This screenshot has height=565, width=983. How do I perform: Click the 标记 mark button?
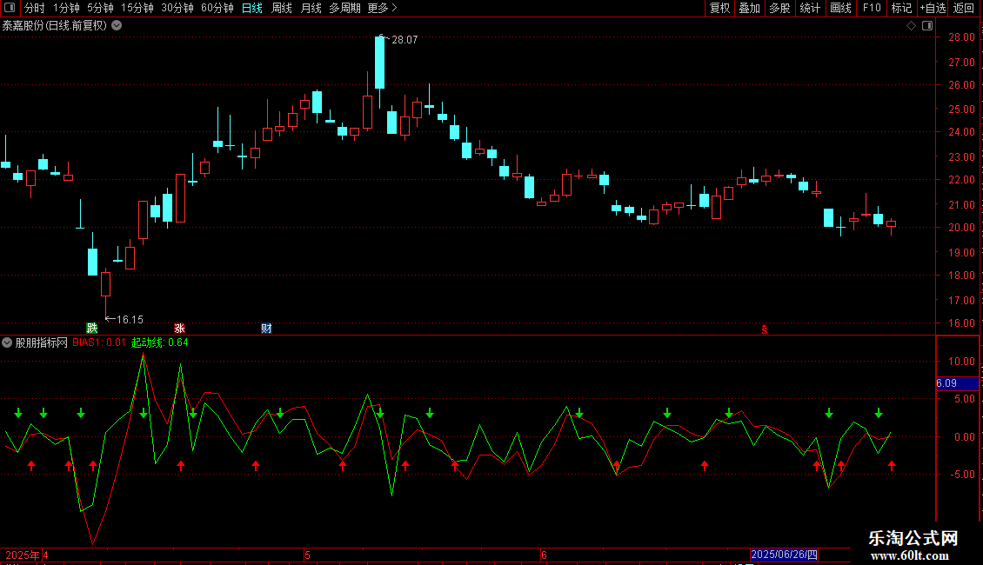tap(901, 8)
